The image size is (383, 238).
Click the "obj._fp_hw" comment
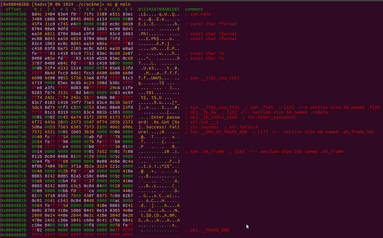[x=203, y=112]
